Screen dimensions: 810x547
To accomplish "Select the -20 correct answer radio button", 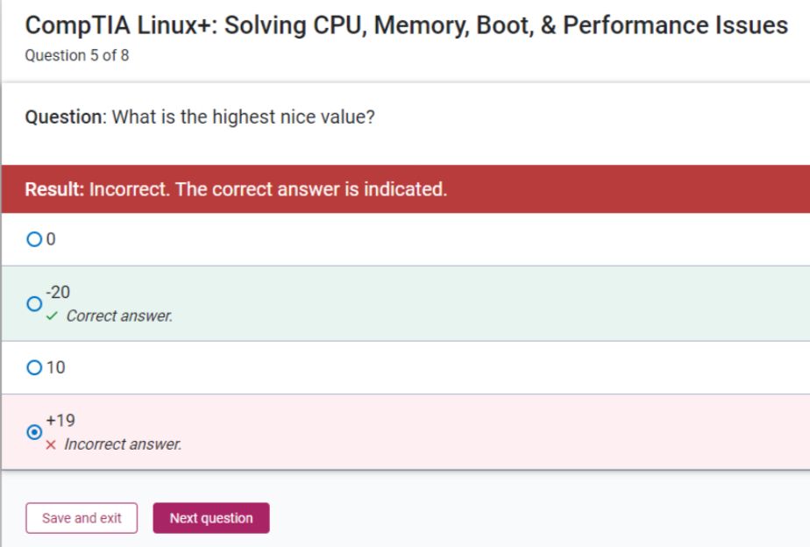I will [x=34, y=303].
